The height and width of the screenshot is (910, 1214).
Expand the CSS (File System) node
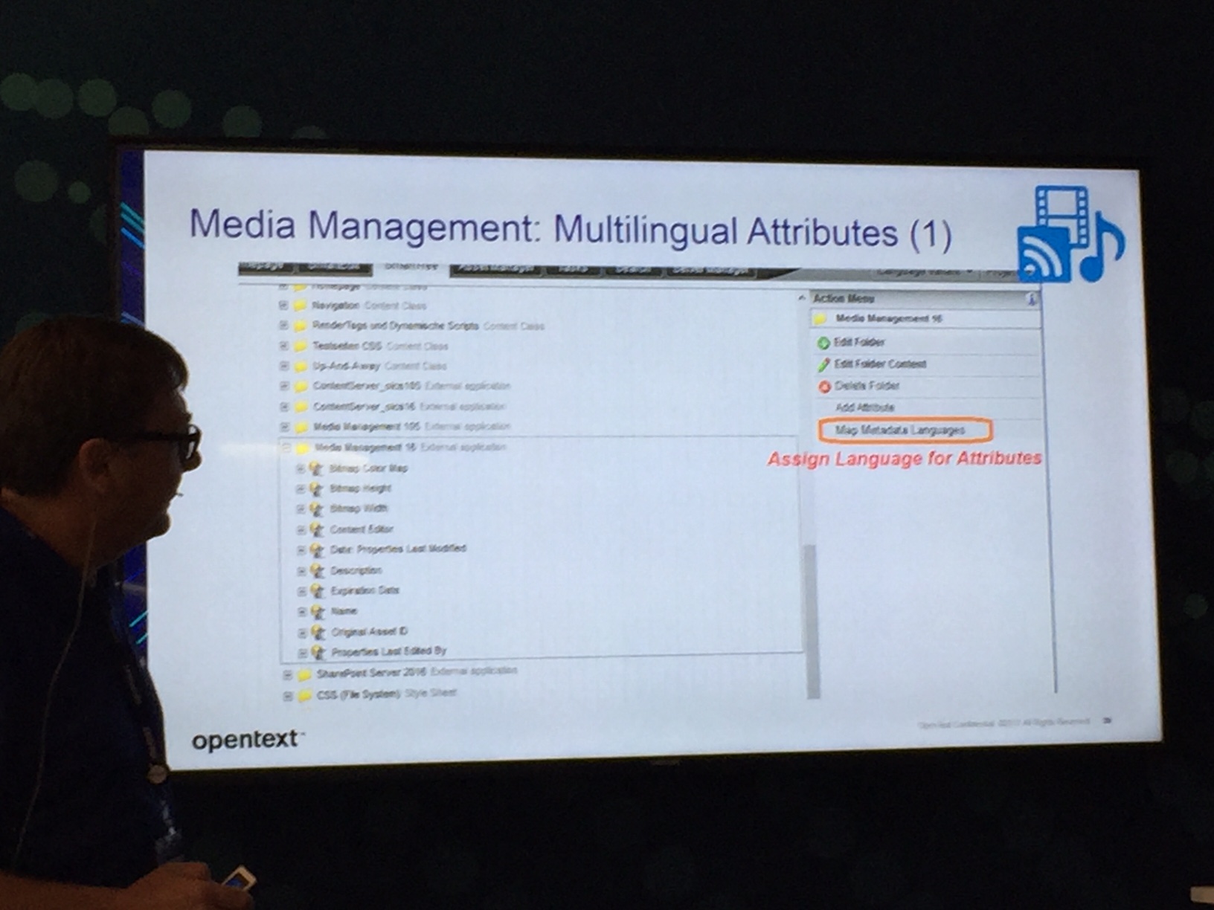coord(287,696)
